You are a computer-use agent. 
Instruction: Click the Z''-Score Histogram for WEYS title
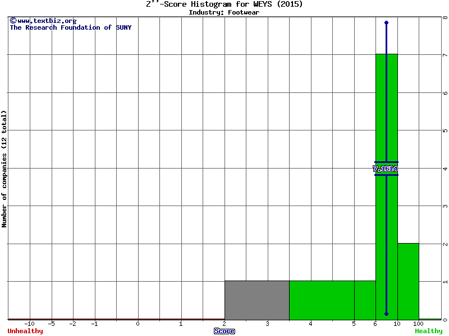[x=224, y=4]
